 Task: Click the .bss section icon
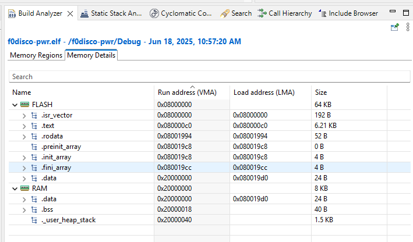click(x=35, y=209)
